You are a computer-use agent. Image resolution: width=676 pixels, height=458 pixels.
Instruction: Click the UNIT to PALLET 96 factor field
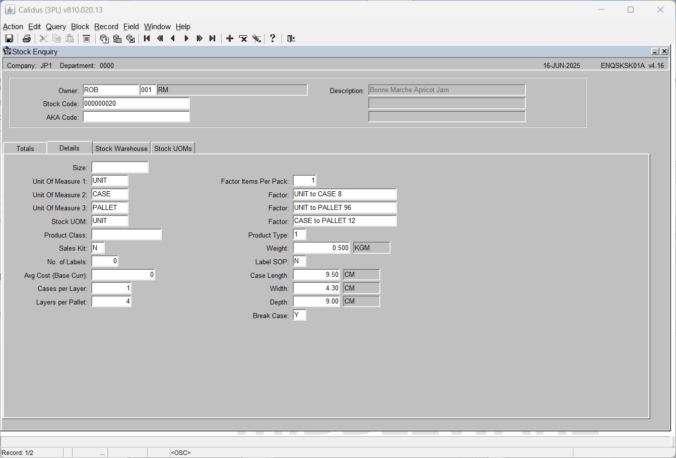pos(345,207)
